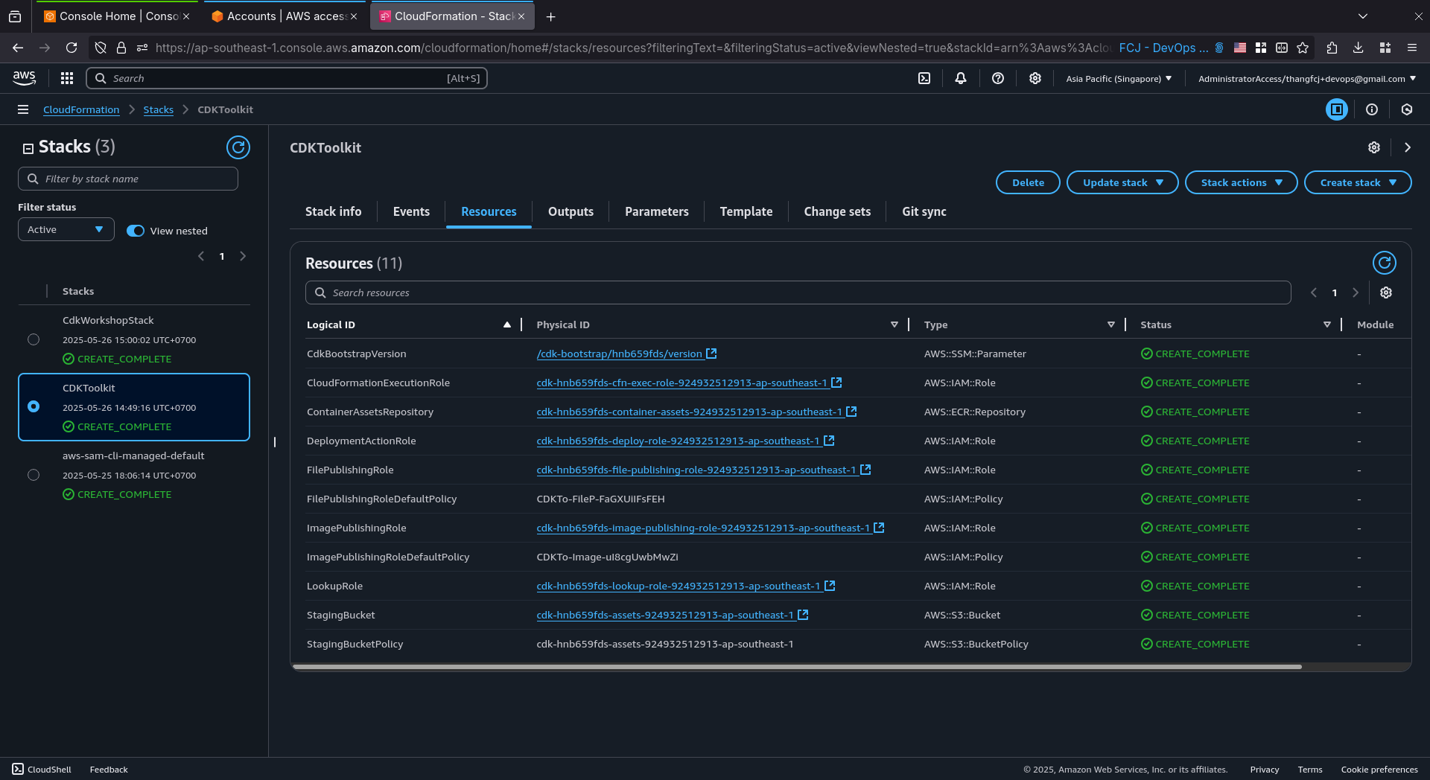Sort by Physical ID column arrow
The image size is (1430, 780).
pyautogui.click(x=894, y=325)
